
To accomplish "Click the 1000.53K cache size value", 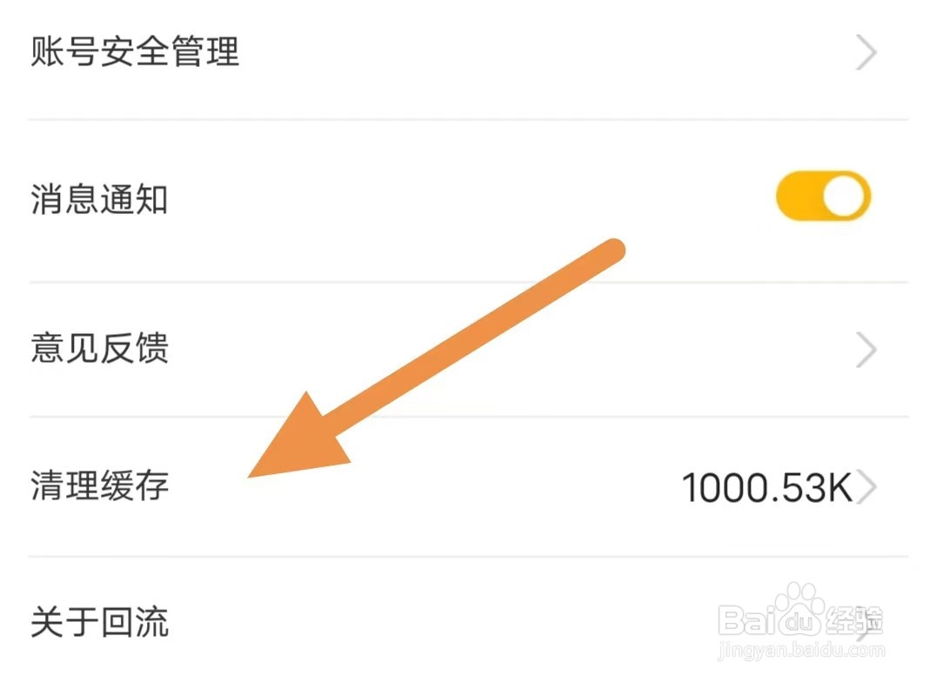I will [x=766, y=488].
